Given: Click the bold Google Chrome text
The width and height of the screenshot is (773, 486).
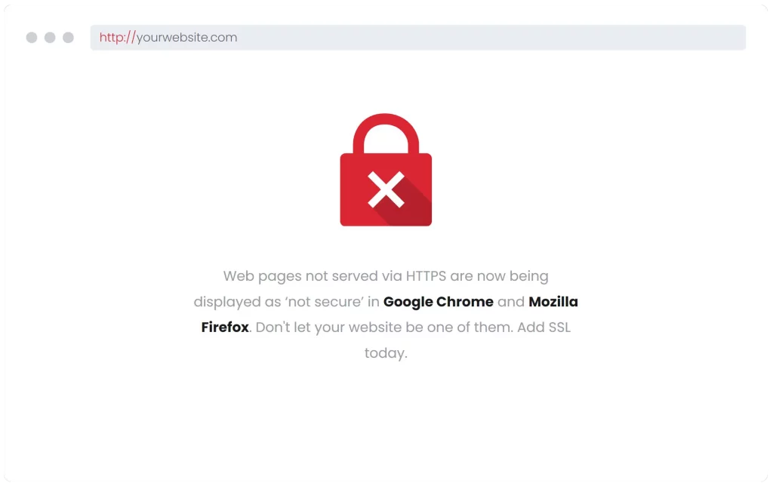Looking at the screenshot, I should 439,302.
